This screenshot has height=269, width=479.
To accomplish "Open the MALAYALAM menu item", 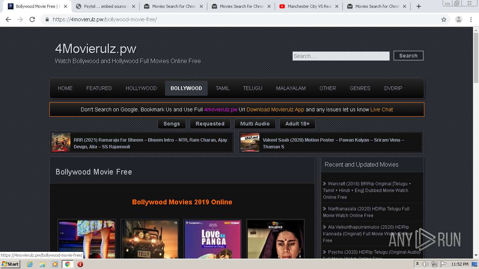I will tap(291, 88).
